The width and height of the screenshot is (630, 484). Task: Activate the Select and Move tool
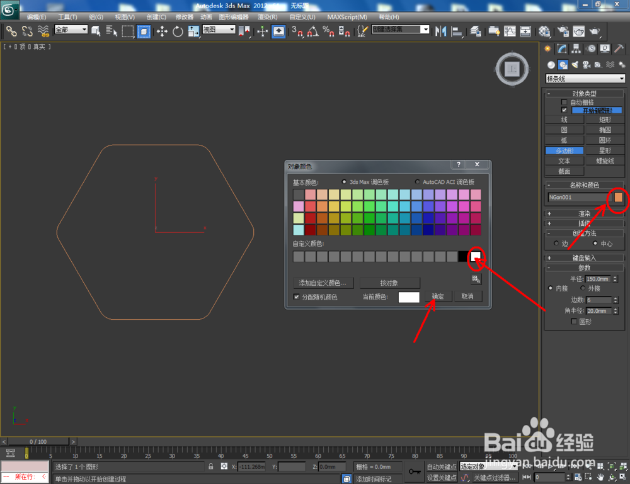point(162,31)
